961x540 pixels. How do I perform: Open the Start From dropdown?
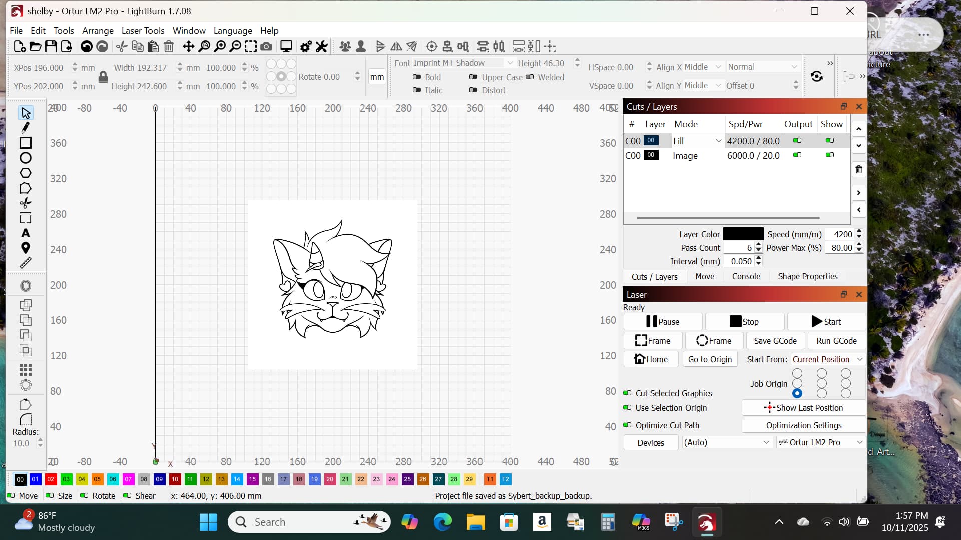(x=827, y=359)
